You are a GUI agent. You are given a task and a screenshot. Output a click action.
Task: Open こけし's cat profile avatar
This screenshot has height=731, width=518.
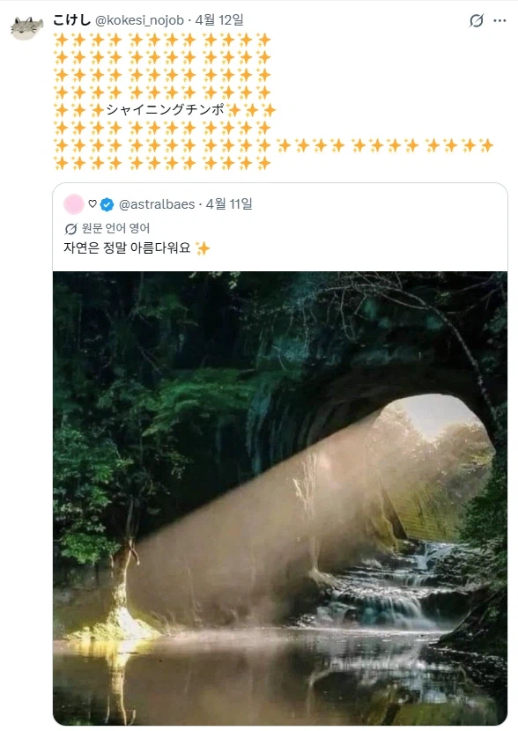point(26,27)
